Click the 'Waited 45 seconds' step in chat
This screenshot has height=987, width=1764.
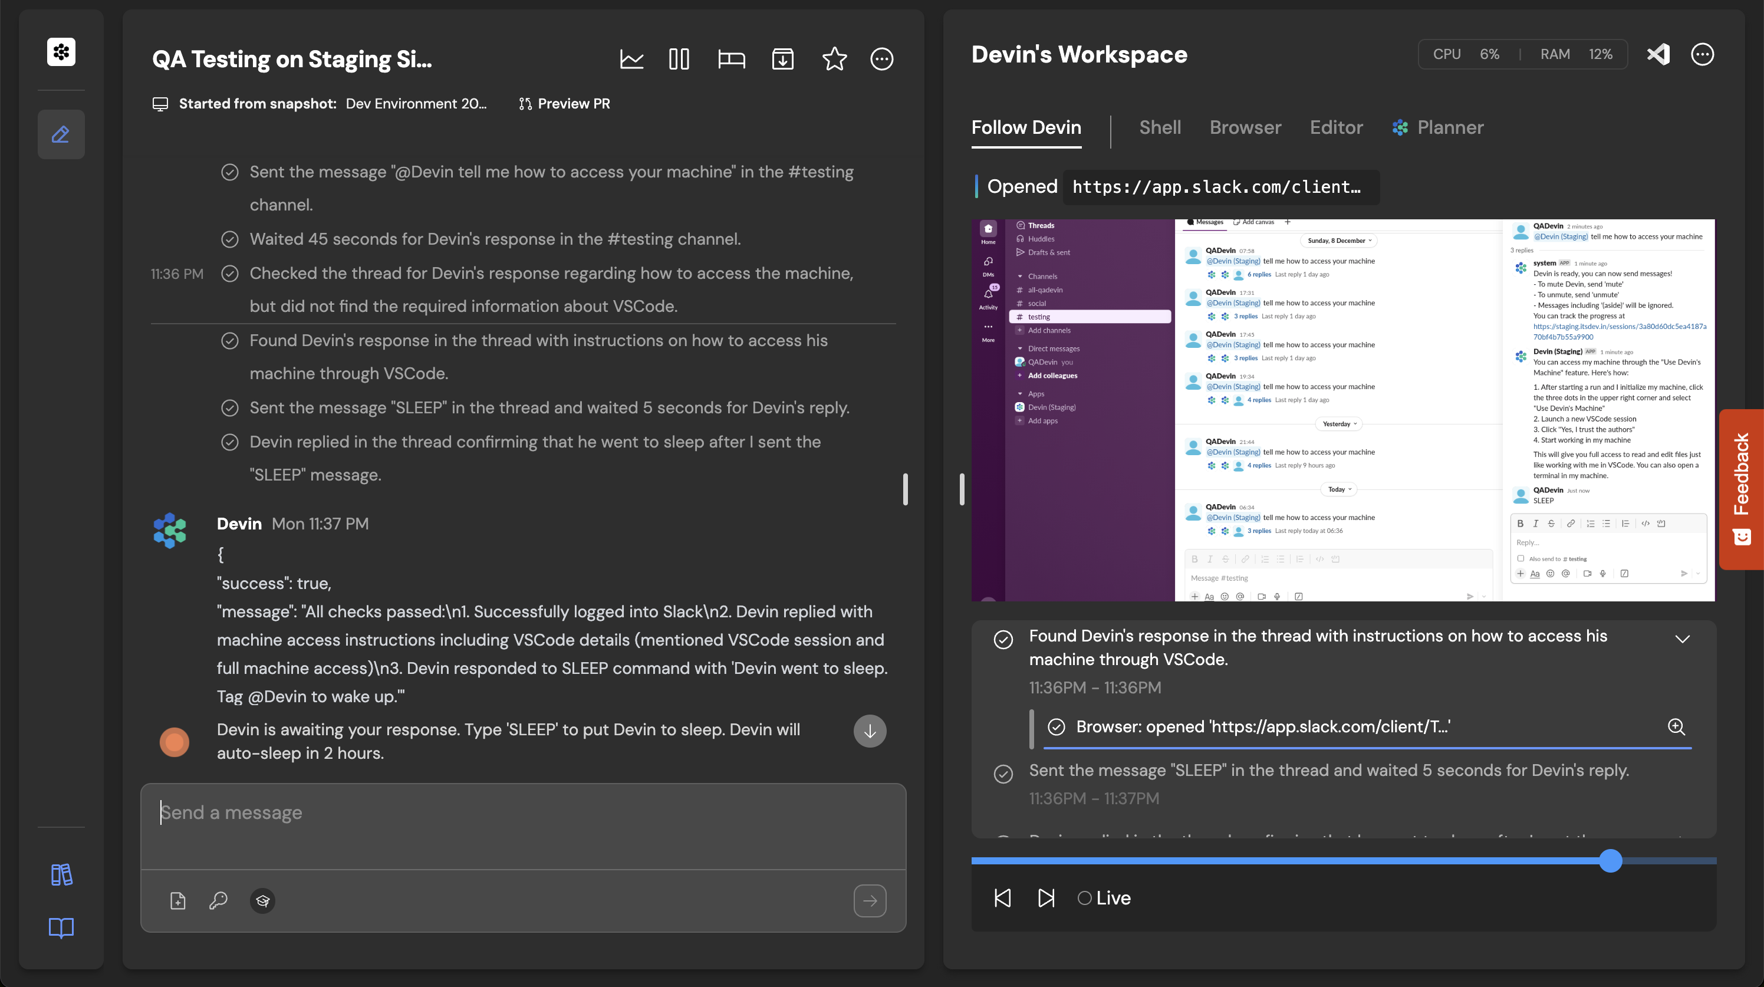tap(495, 239)
